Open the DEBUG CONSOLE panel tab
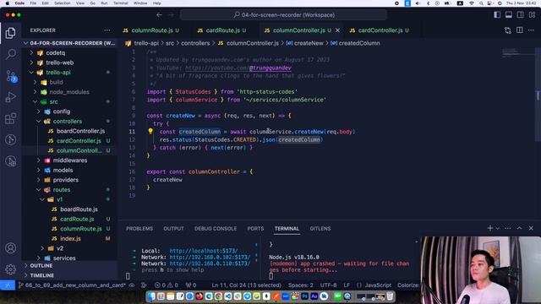The height and width of the screenshot is (304, 541). point(216,229)
